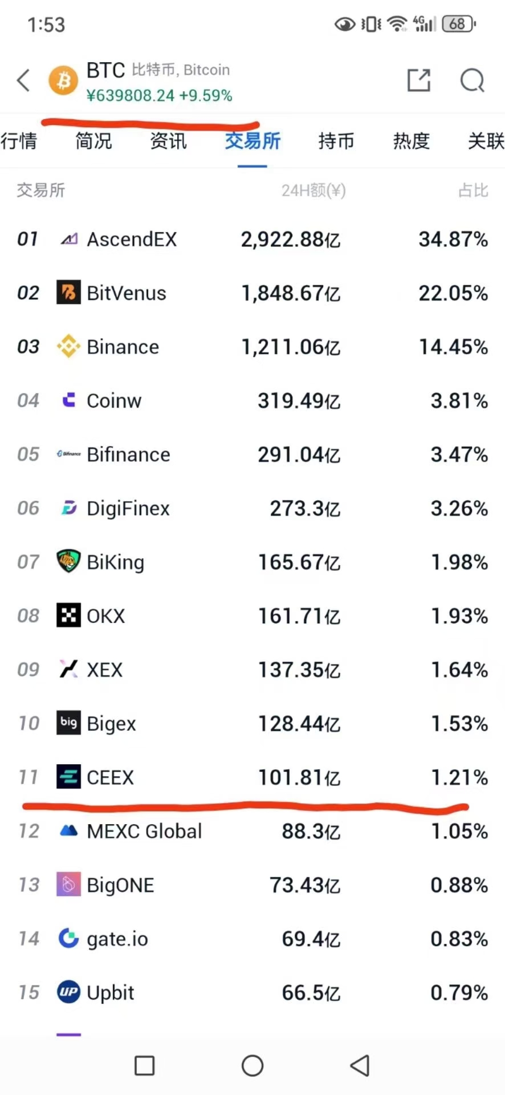Open the share icon in header
505x1095 pixels.
419,80
